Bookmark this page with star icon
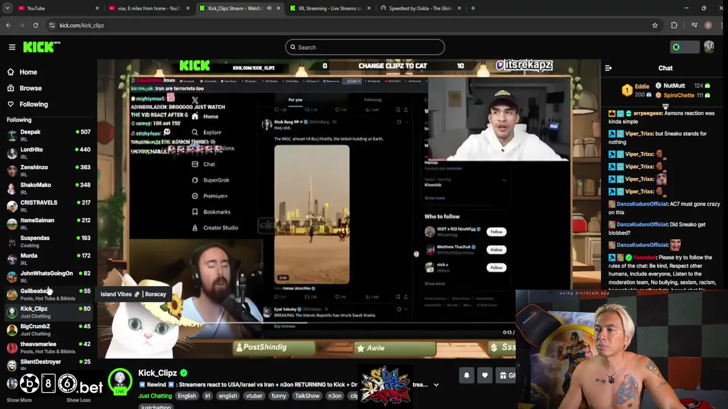The height and width of the screenshot is (409, 728). coord(655,25)
